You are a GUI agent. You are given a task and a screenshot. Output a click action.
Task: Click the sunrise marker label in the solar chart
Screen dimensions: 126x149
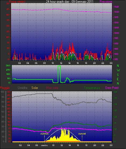[x=44, y=134]
